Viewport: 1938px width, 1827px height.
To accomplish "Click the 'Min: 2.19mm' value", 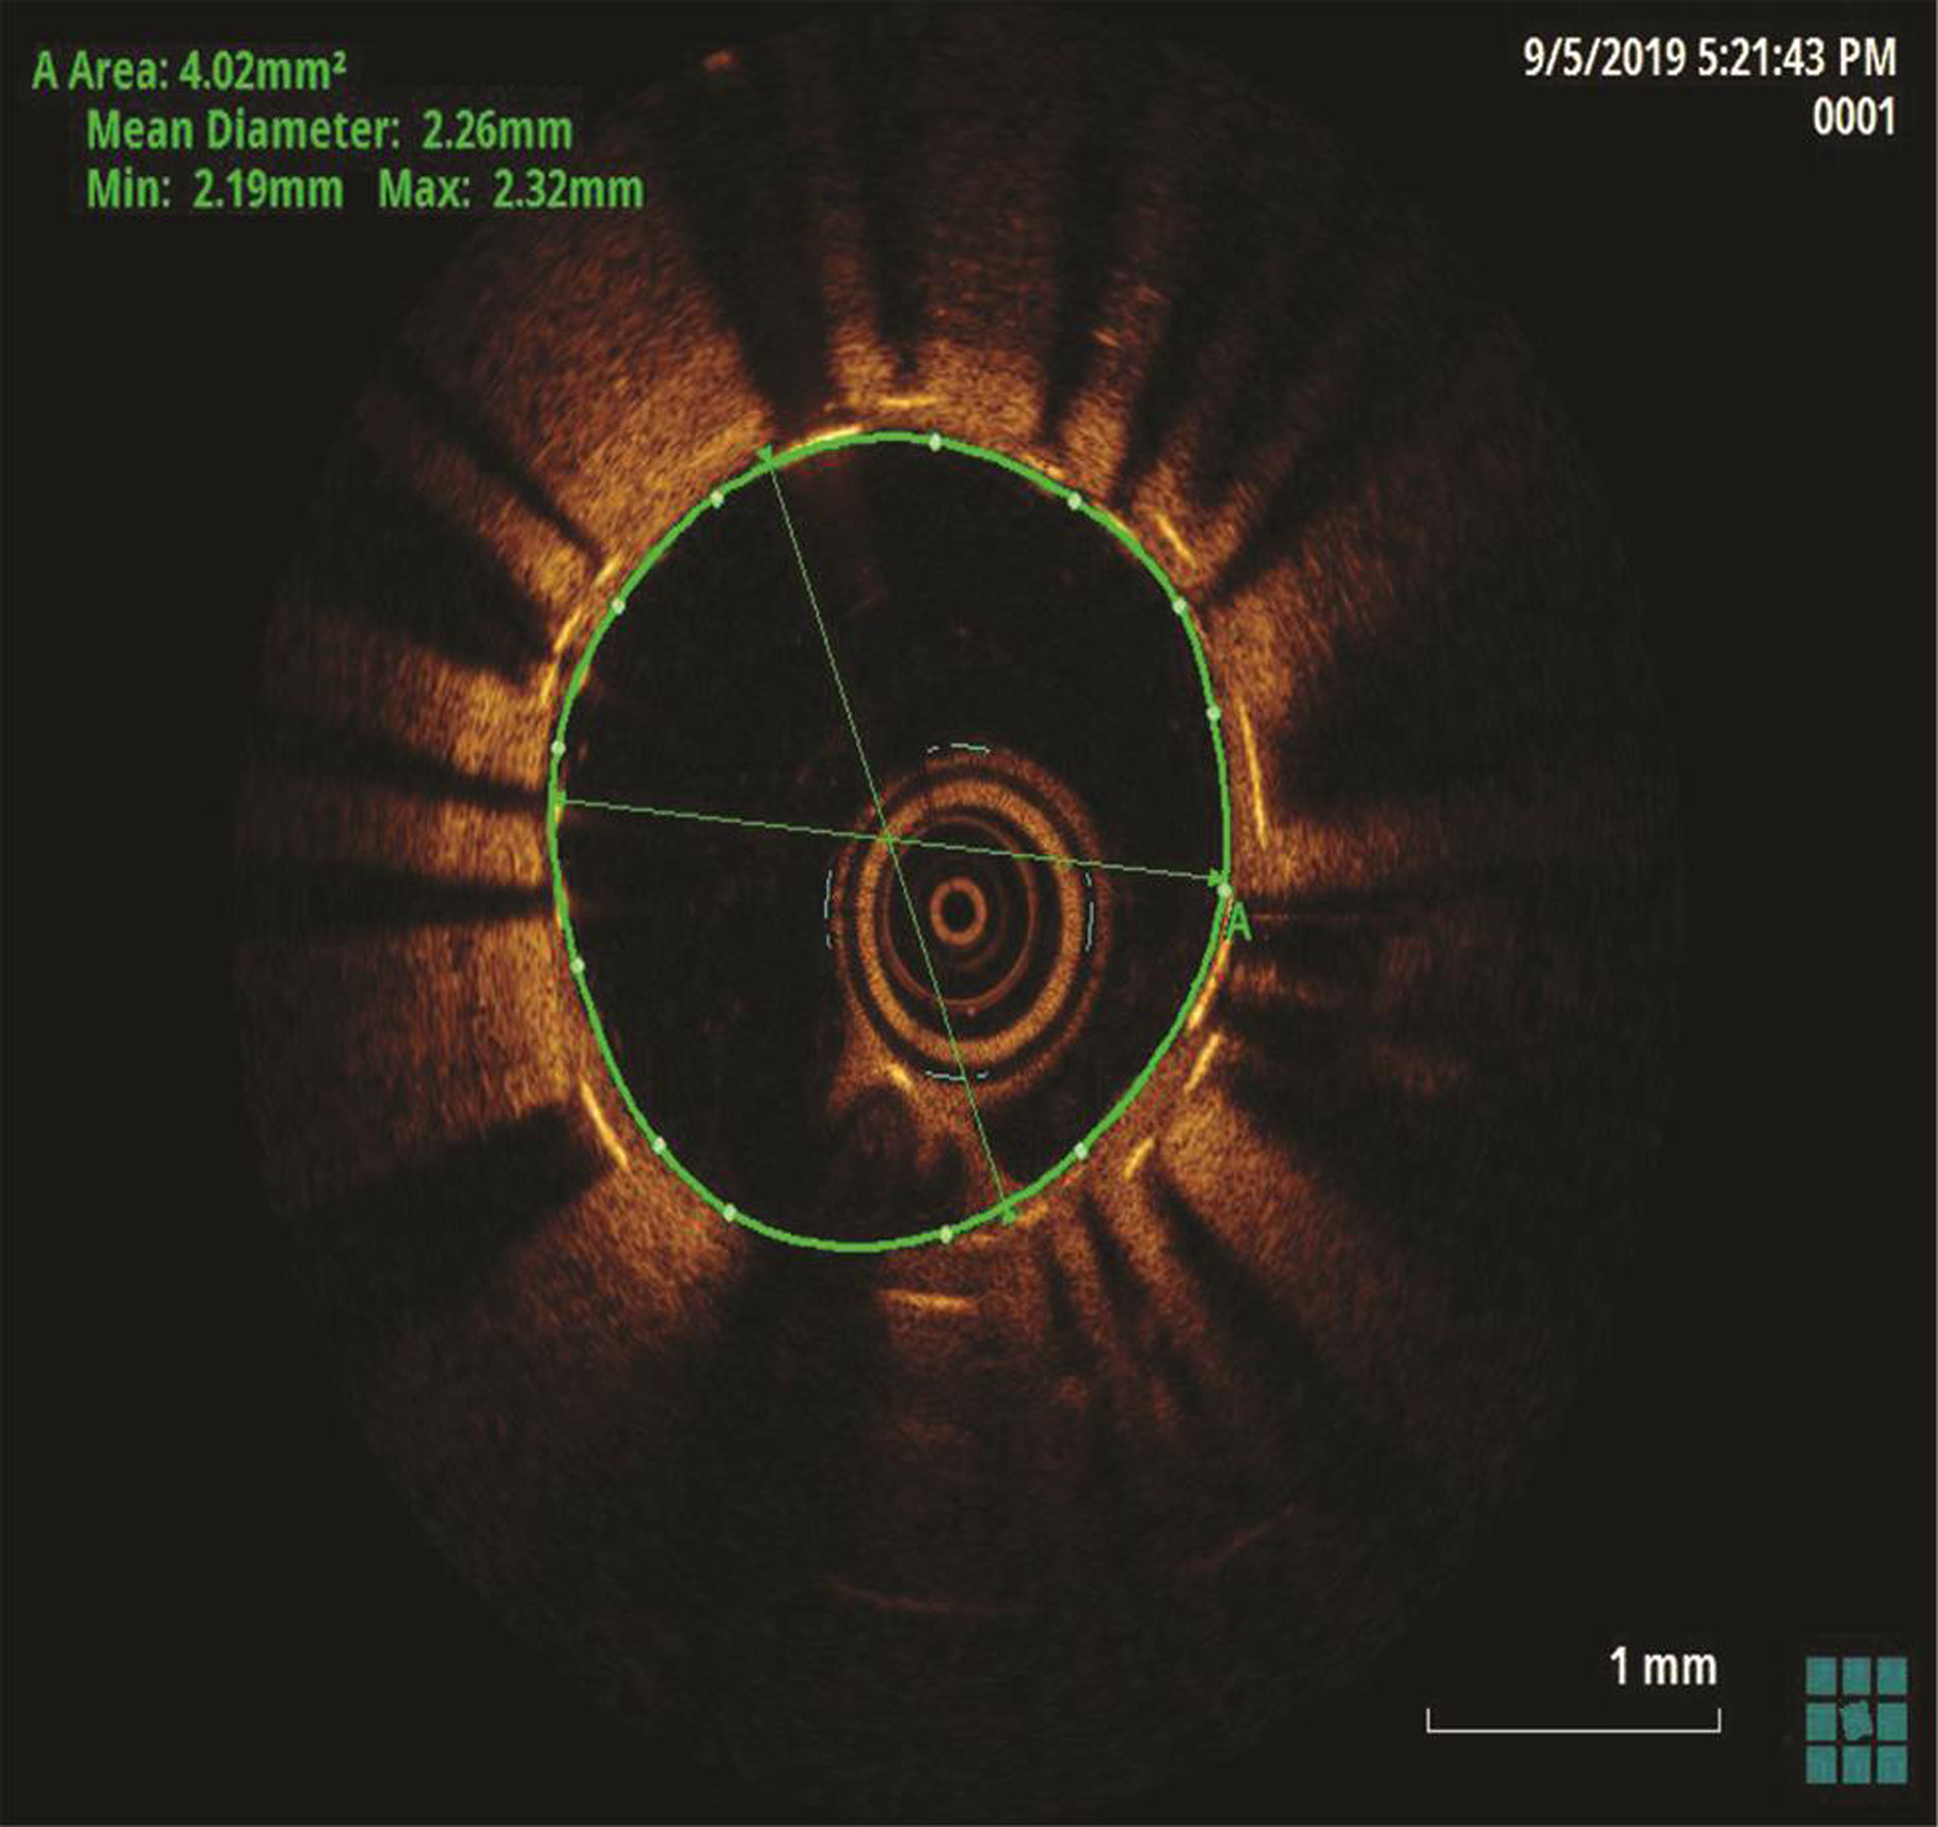I will [x=214, y=189].
